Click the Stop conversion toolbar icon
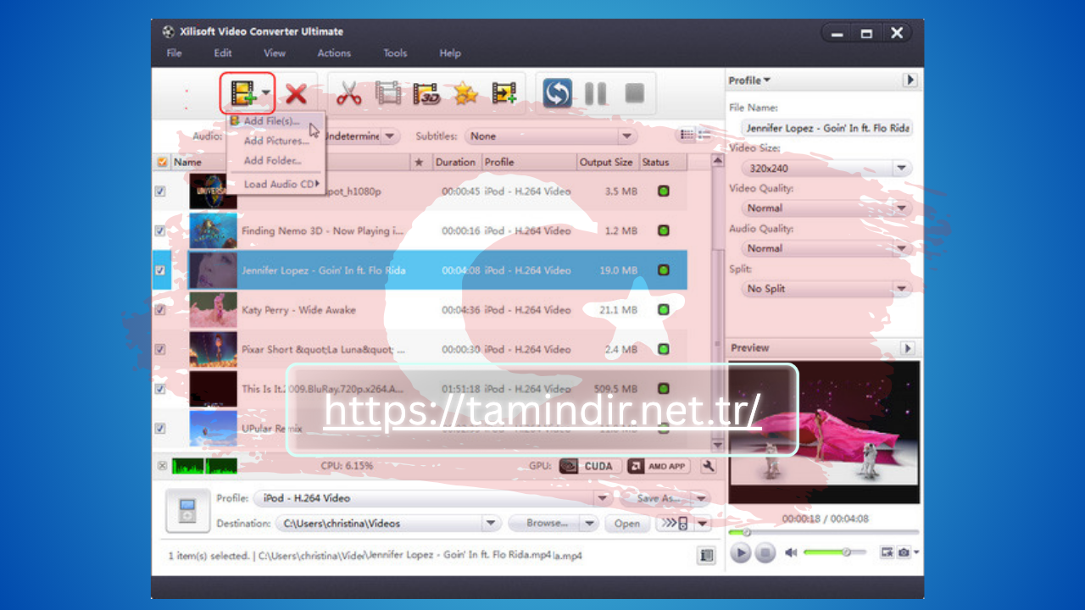Viewport: 1085px width, 610px height. point(634,93)
